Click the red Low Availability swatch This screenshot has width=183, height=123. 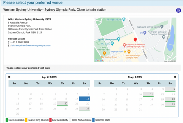click(50, 120)
